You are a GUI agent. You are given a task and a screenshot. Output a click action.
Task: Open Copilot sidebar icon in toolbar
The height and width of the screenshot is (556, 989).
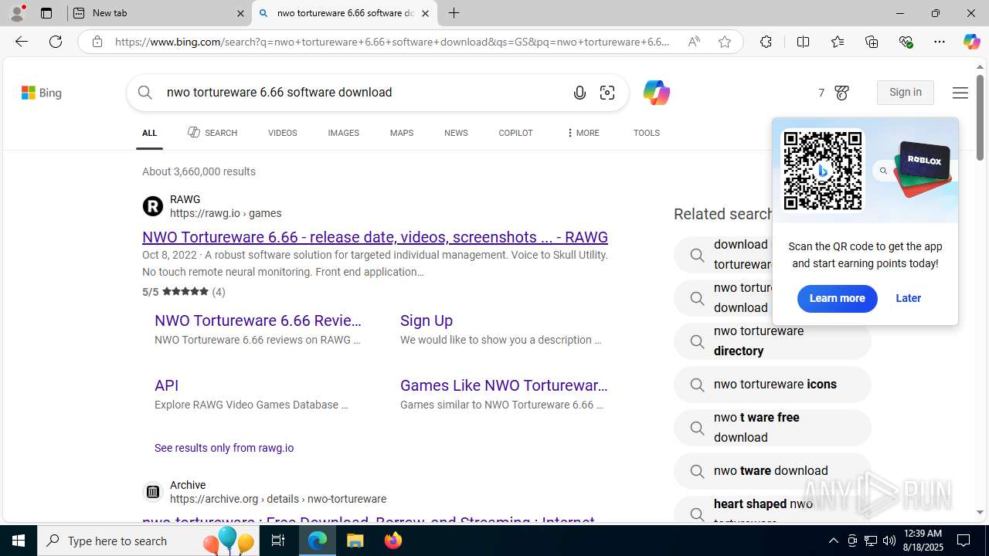click(x=971, y=42)
